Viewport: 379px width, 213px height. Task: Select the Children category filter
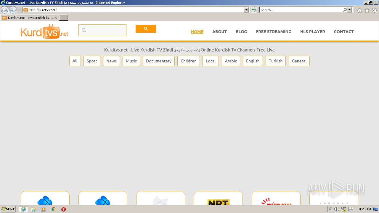click(x=189, y=61)
